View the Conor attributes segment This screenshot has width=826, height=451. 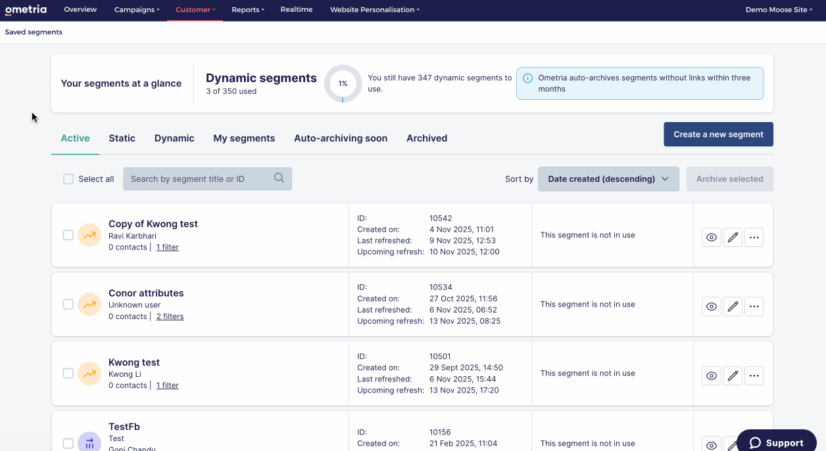click(x=712, y=306)
